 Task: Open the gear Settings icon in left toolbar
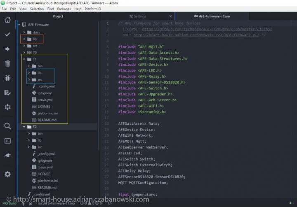pyautogui.click(x=7, y=174)
